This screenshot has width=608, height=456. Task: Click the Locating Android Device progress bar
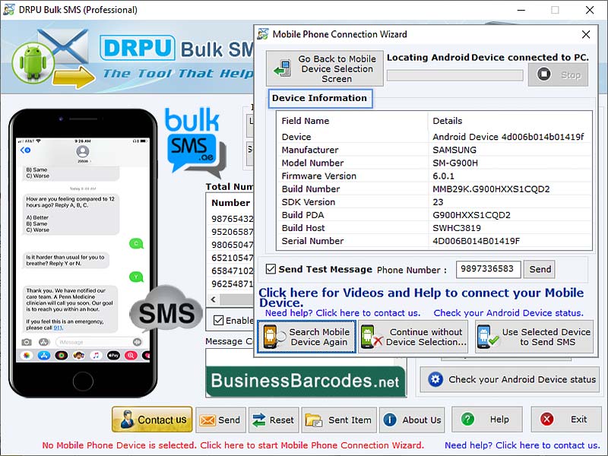coord(454,74)
